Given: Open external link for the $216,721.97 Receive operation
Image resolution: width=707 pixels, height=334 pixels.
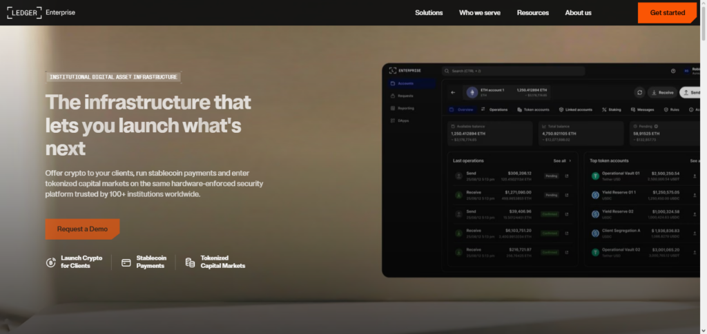Looking at the screenshot, I should tap(567, 252).
